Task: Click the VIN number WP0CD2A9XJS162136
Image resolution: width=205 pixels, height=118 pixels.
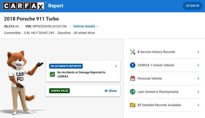Action: point(49,26)
